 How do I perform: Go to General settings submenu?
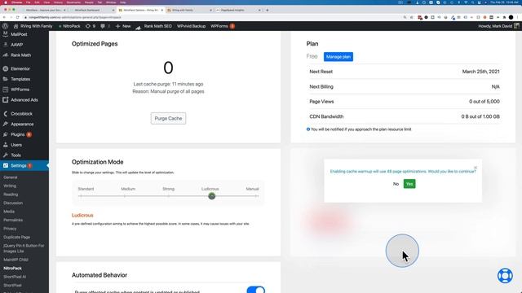[11, 177]
